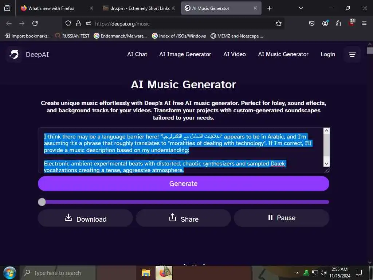Bookmark this page with star icon
This screenshot has width=373, height=280.
point(279,23)
